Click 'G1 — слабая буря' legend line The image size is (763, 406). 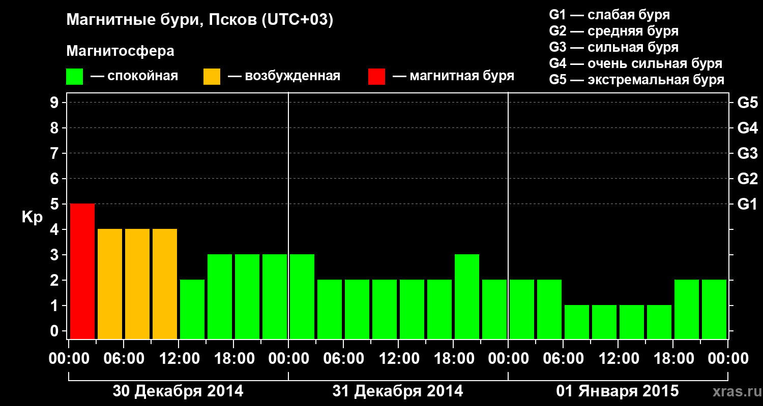[x=609, y=15]
